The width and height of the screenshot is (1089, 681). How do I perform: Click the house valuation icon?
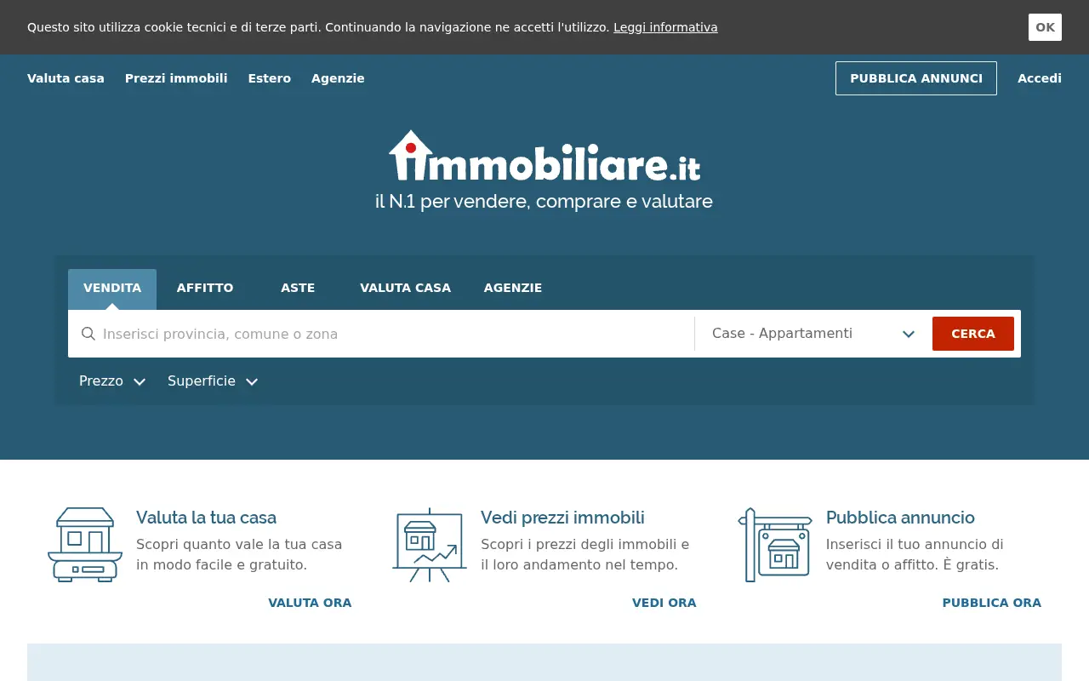tap(85, 545)
